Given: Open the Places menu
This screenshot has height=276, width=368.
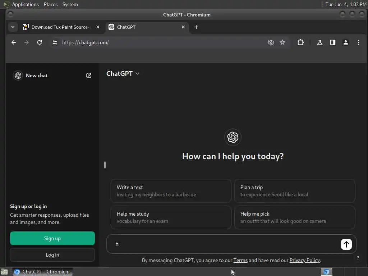Looking at the screenshot, I should (x=50, y=4).
